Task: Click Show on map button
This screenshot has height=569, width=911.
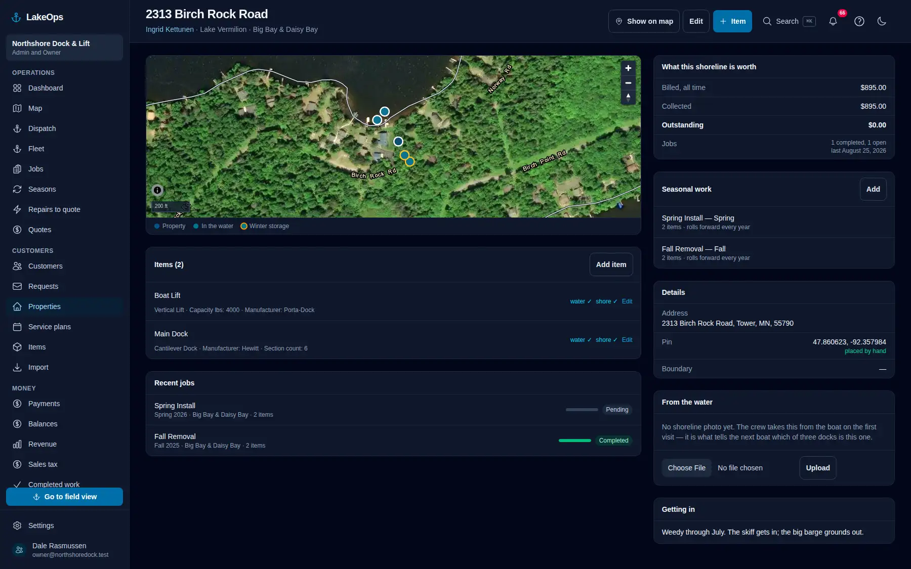Action: coord(644,21)
